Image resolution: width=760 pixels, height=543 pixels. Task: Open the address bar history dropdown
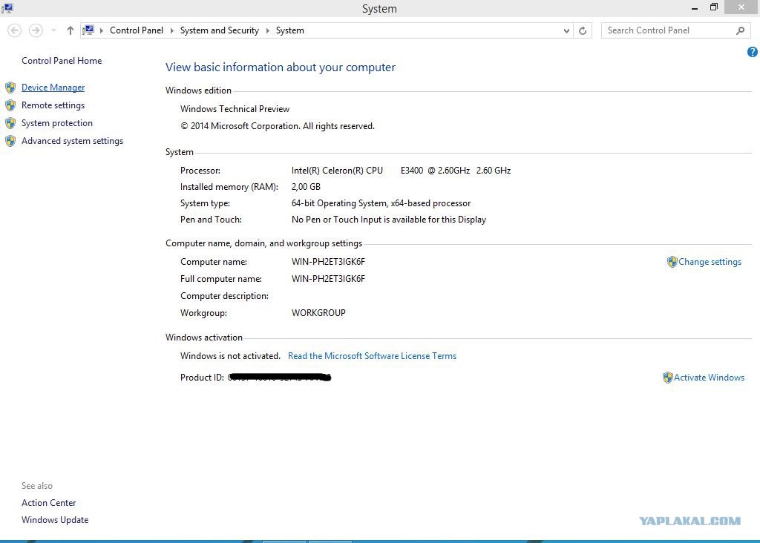566,30
